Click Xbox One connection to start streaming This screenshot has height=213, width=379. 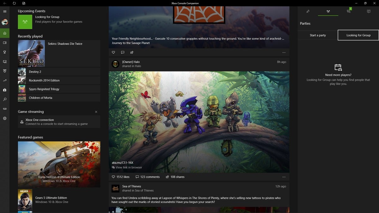pos(59,122)
